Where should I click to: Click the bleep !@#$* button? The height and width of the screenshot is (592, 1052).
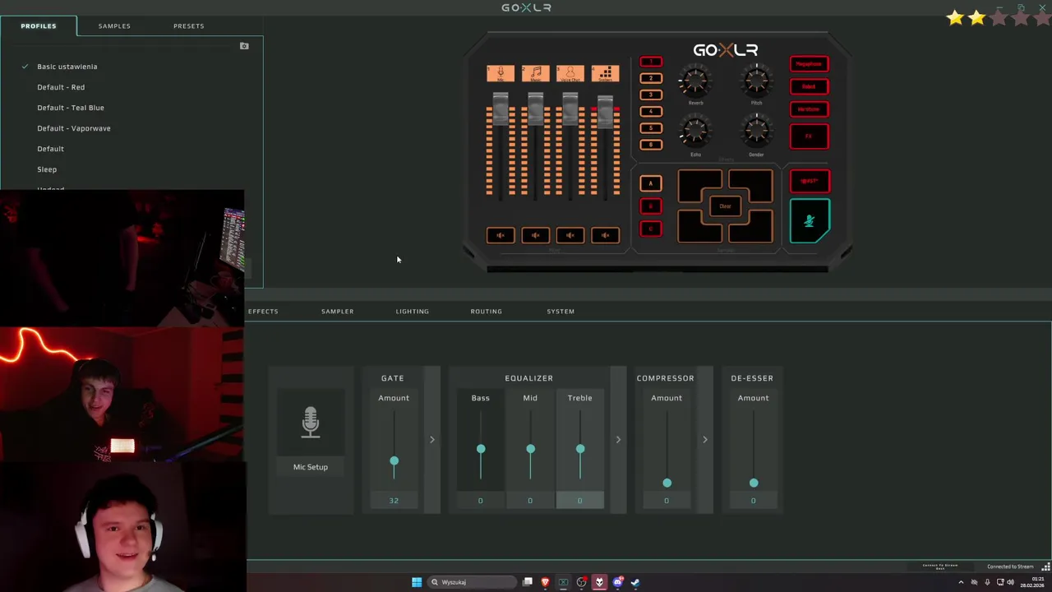point(810,181)
